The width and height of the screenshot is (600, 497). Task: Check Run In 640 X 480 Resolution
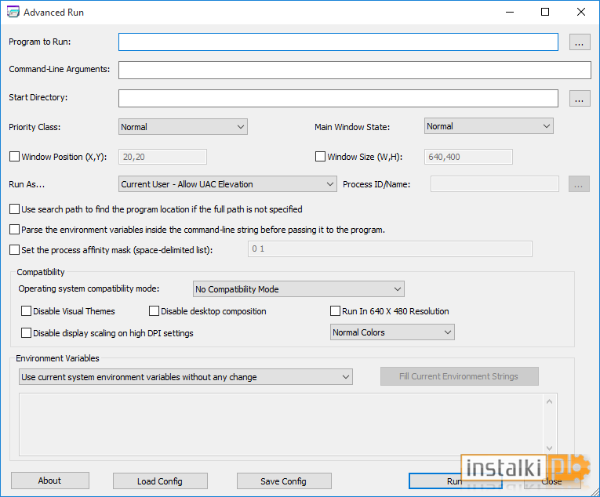point(335,311)
